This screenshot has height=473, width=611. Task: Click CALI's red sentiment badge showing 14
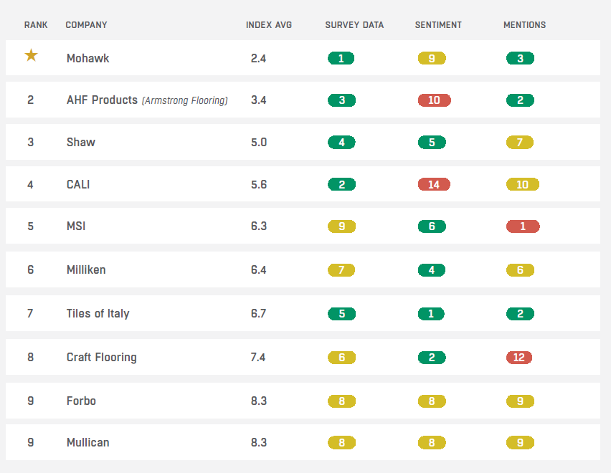434,185
